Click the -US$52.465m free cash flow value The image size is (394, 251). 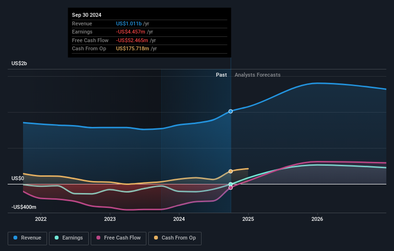(132, 40)
